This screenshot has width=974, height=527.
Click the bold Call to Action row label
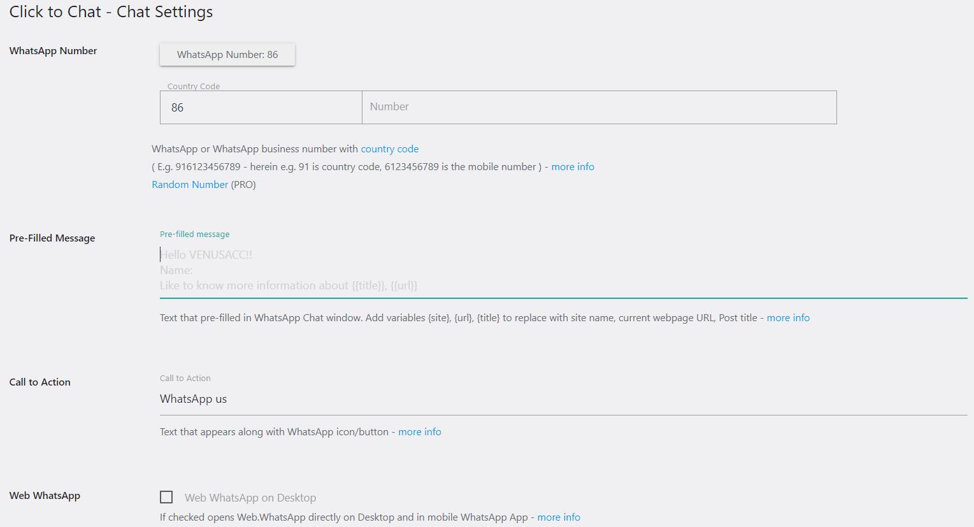(40, 382)
